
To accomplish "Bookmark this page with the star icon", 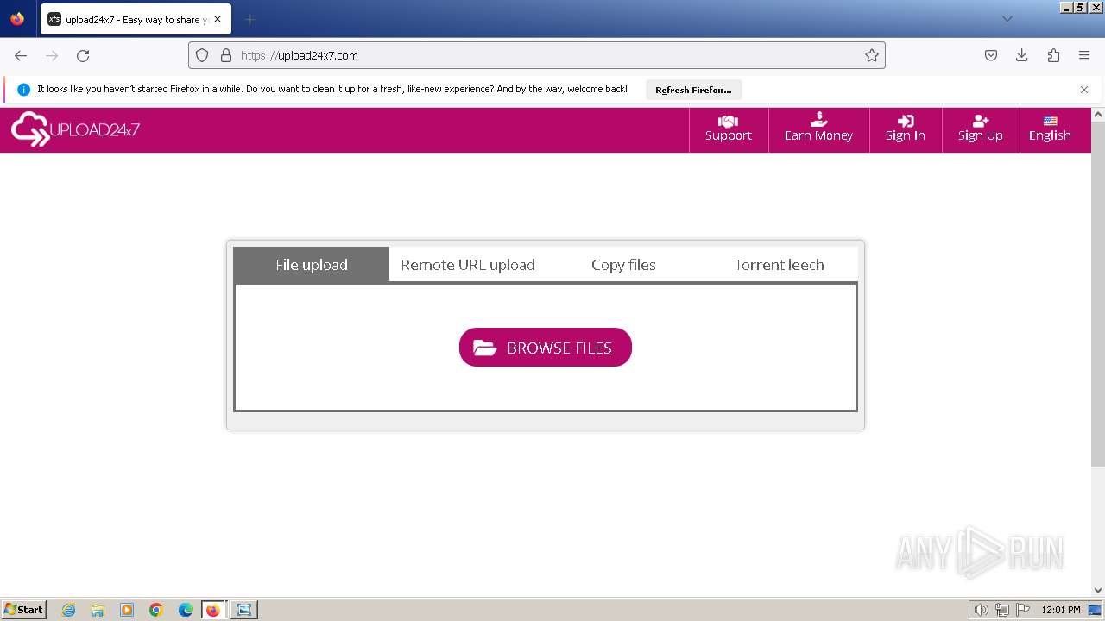I will pyautogui.click(x=872, y=55).
